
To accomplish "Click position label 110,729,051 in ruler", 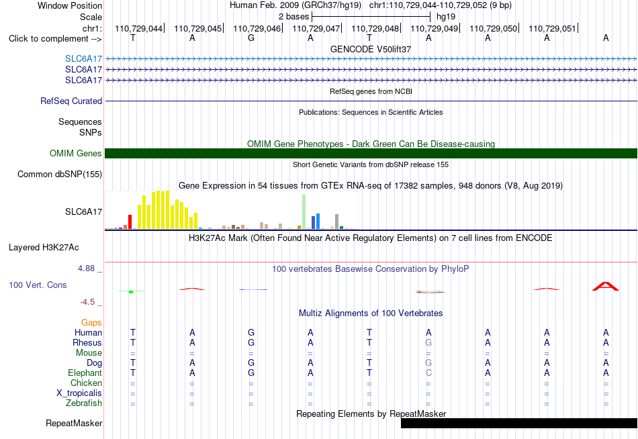I will (552, 28).
